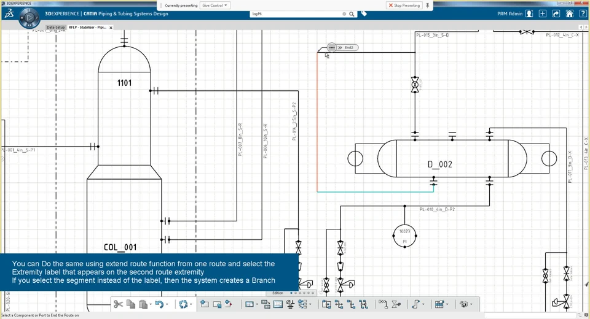590x319 pixels.
Task: Close the RFLP - Stabilizer tab
Action: 111,28
